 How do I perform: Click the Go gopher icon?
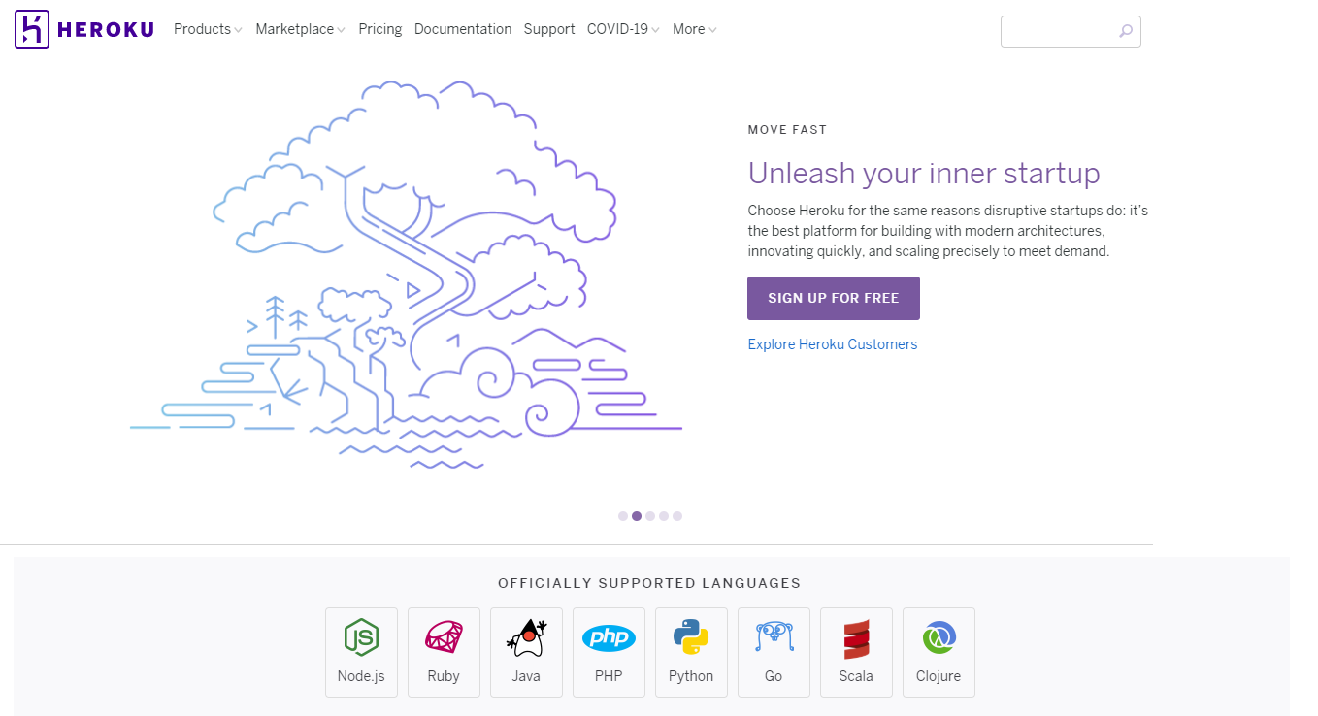774,637
